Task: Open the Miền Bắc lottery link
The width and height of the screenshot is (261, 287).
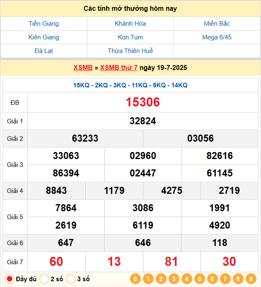Action: (x=217, y=24)
